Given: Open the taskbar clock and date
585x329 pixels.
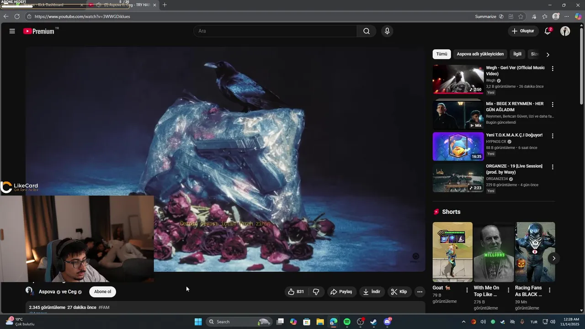Looking at the screenshot, I should (571, 322).
